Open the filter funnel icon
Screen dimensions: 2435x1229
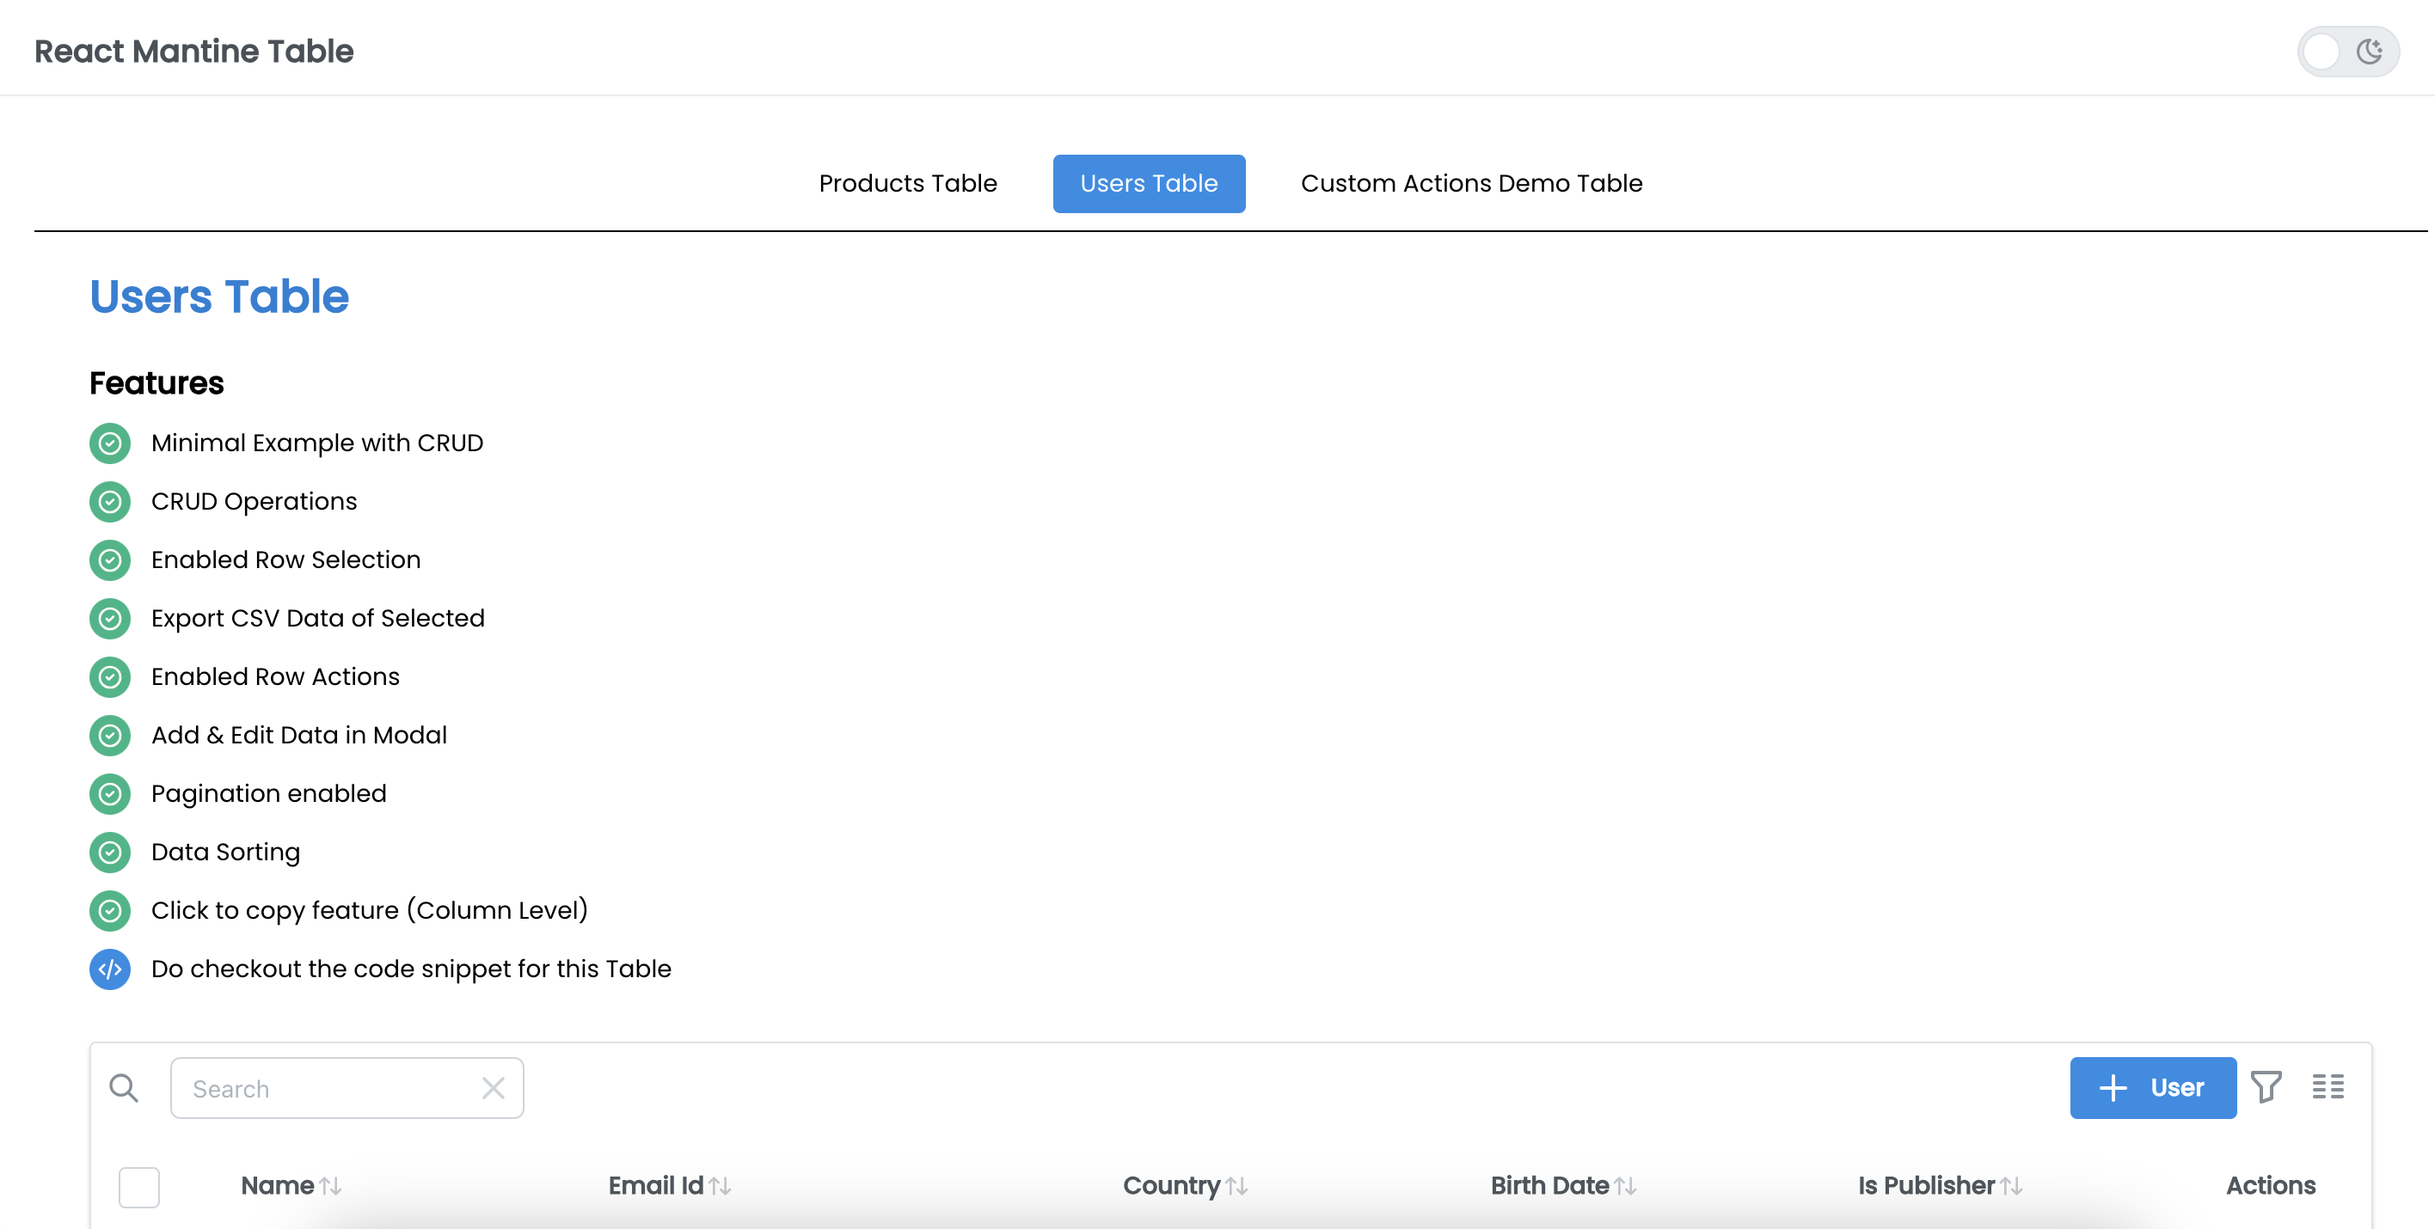click(2266, 1087)
